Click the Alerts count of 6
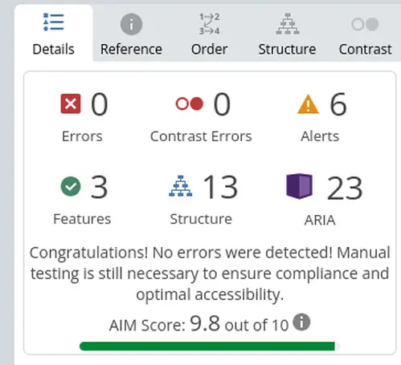This screenshot has height=365, width=401. pyautogui.click(x=338, y=104)
